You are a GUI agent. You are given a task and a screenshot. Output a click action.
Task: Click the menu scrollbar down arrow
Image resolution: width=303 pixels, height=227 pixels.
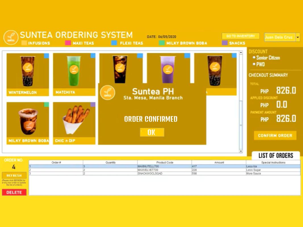(x=241, y=151)
